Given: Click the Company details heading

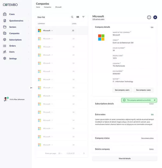Looking at the screenshot, I should pos(103,27).
